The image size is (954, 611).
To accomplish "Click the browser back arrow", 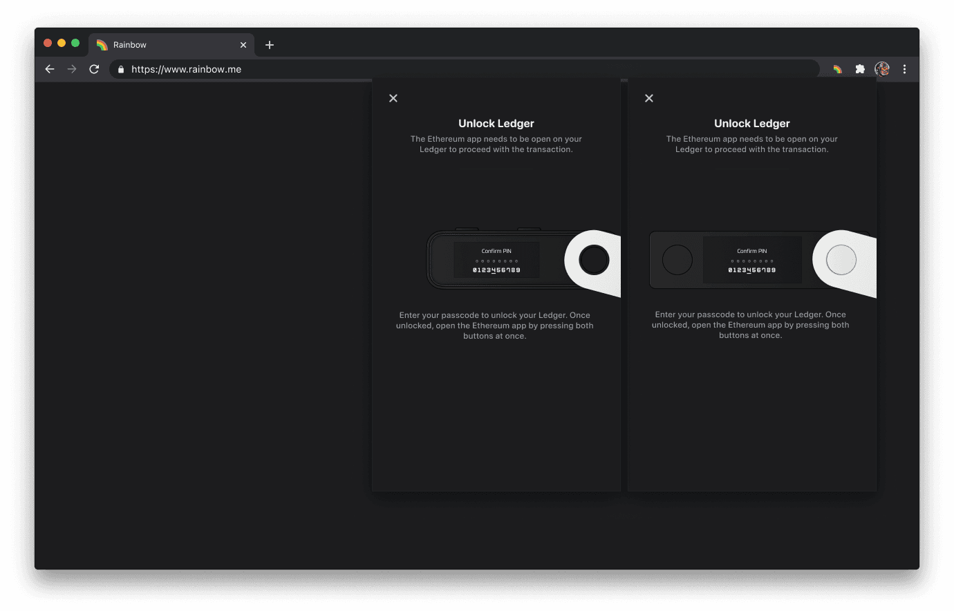I will [x=50, y=69].
